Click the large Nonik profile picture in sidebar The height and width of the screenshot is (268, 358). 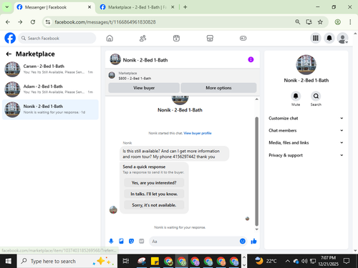(x=306, y=65)
